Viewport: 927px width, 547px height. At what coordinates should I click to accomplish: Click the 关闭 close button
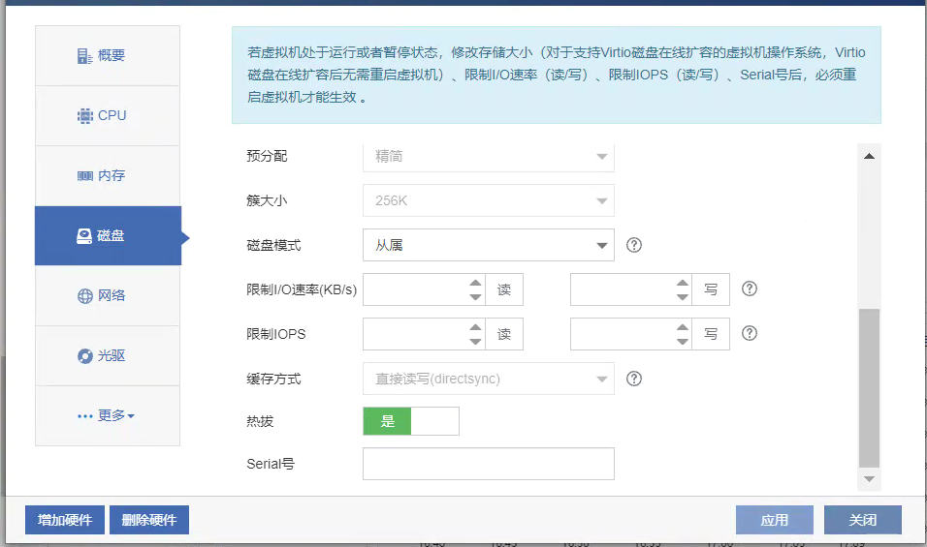[863, 520]
